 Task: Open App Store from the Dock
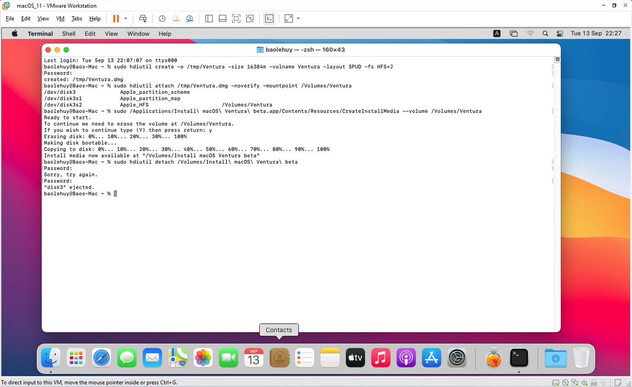tap(432, 357)
